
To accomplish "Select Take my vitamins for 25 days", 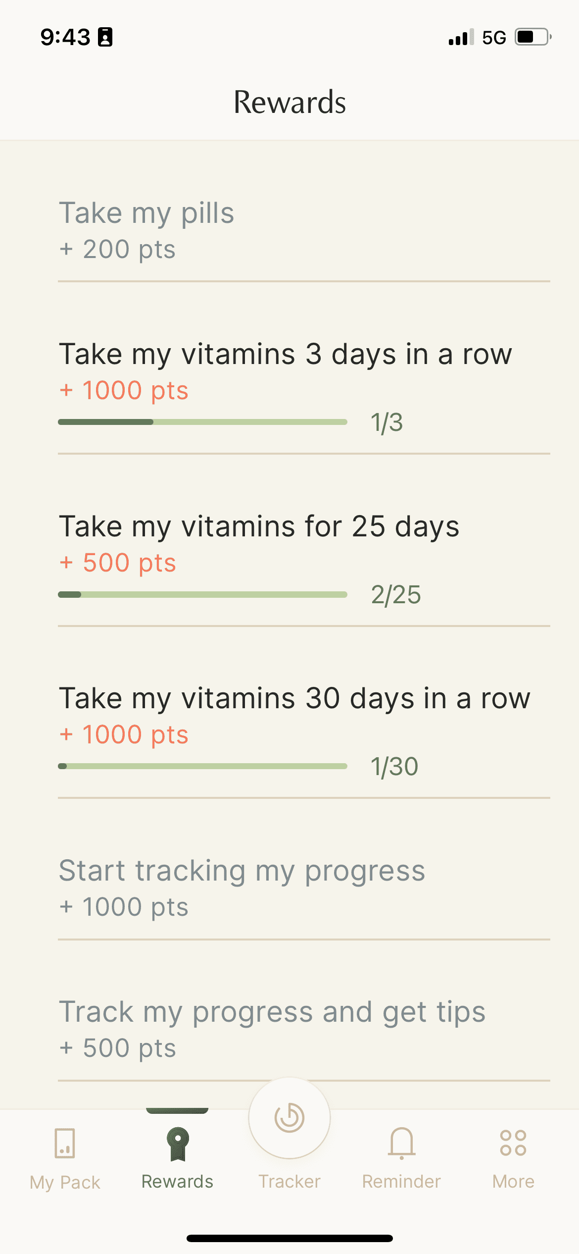I will click(304, 559).
